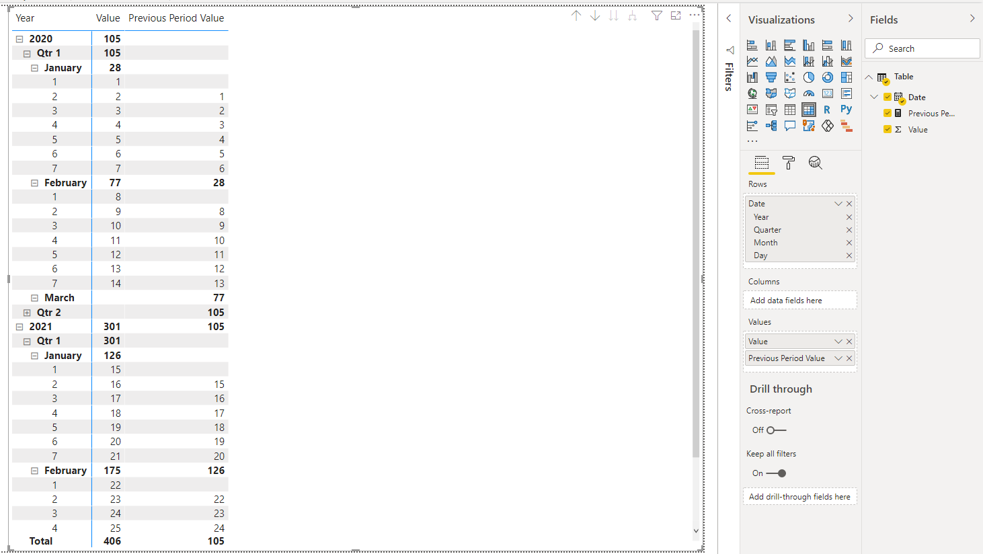983x554 pixels.
Task: Select the Funnel chart visualization
Action: tap(771, 77)
